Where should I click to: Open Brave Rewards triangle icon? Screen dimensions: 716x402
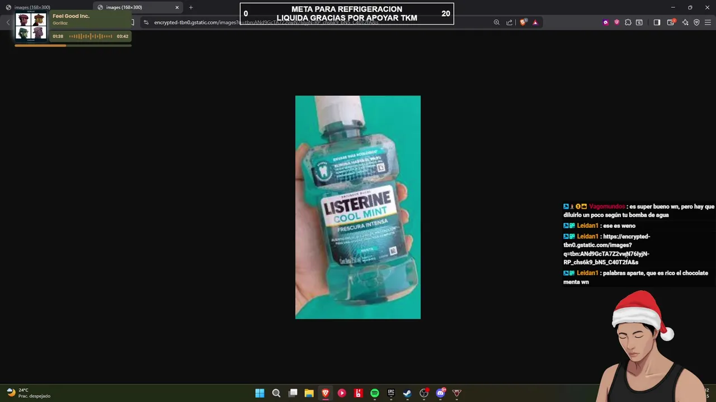click(535, 22)
